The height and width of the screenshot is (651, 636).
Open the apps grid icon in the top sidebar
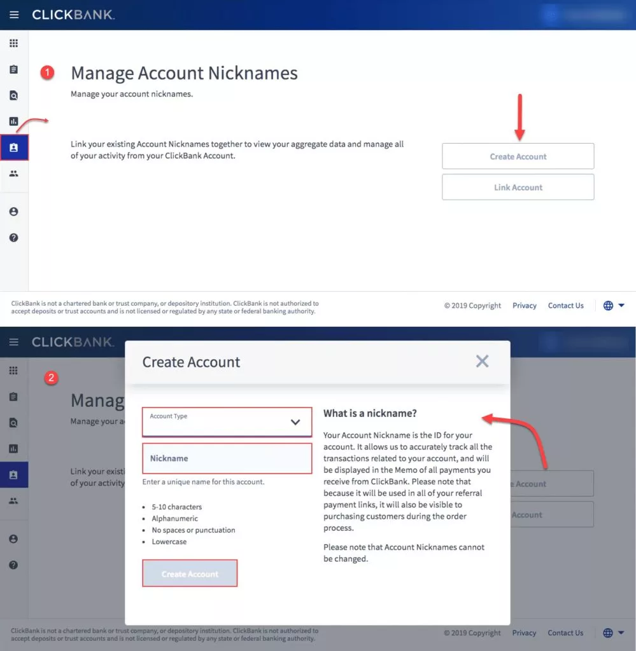pos(14,43)
